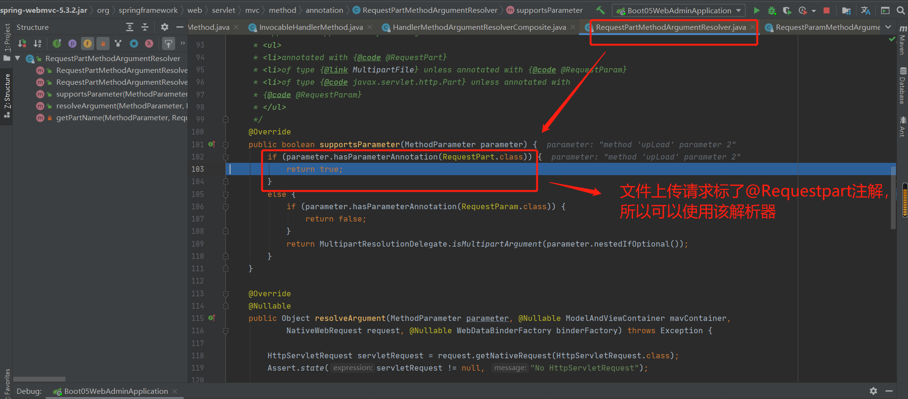The height and width of the screenshot is (399, 908).
Task: Run Boot05WebAdminApplication with the green play icon
Action: (757, 10)
